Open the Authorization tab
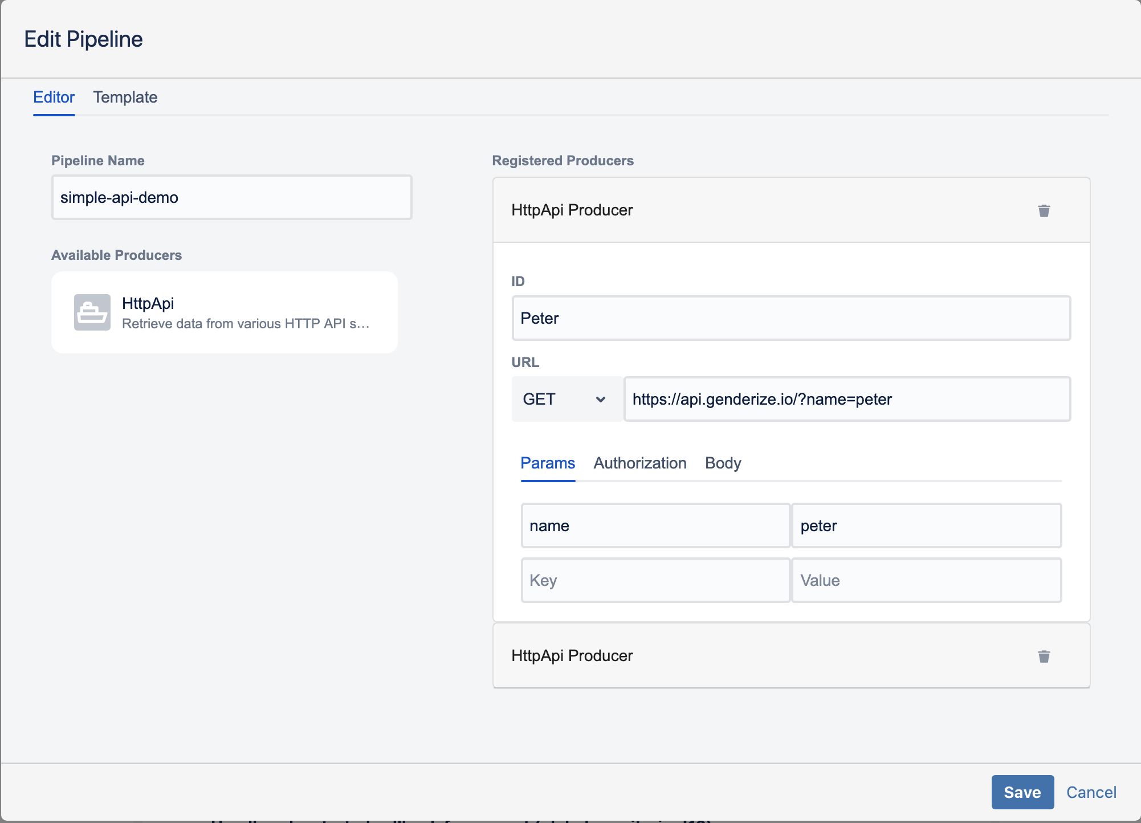Viewport: 1141px width, 823px height. coord(639,463)
